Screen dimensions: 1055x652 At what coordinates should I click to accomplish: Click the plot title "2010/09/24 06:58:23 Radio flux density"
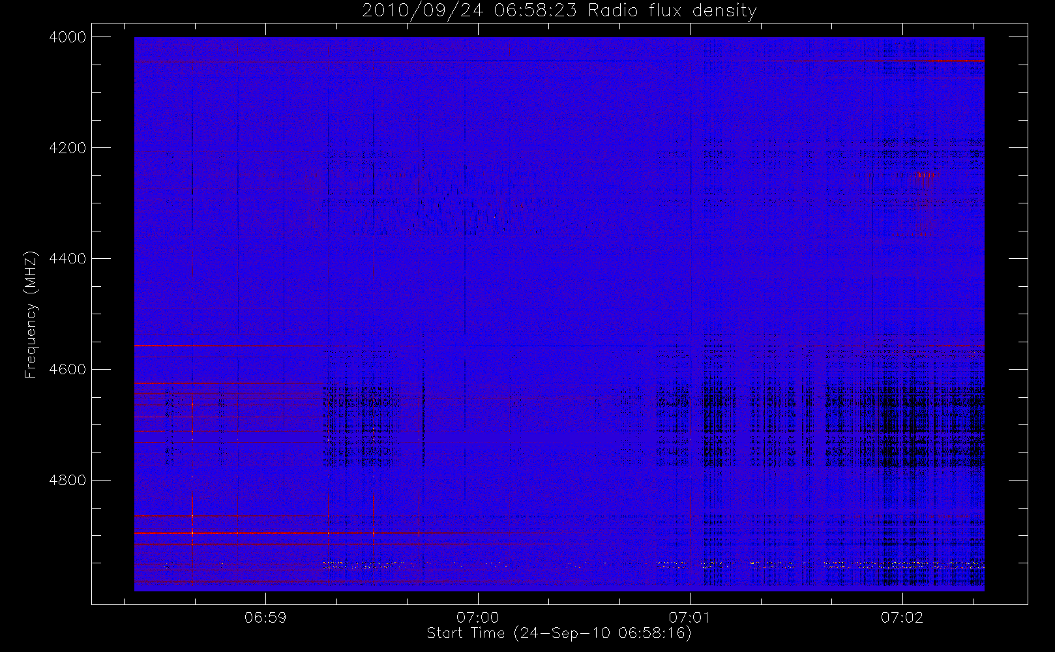pyautogui.click(x=559, y=10)
